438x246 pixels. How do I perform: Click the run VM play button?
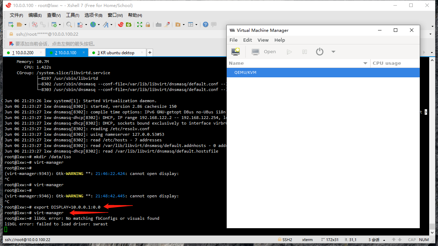point(289,52)
